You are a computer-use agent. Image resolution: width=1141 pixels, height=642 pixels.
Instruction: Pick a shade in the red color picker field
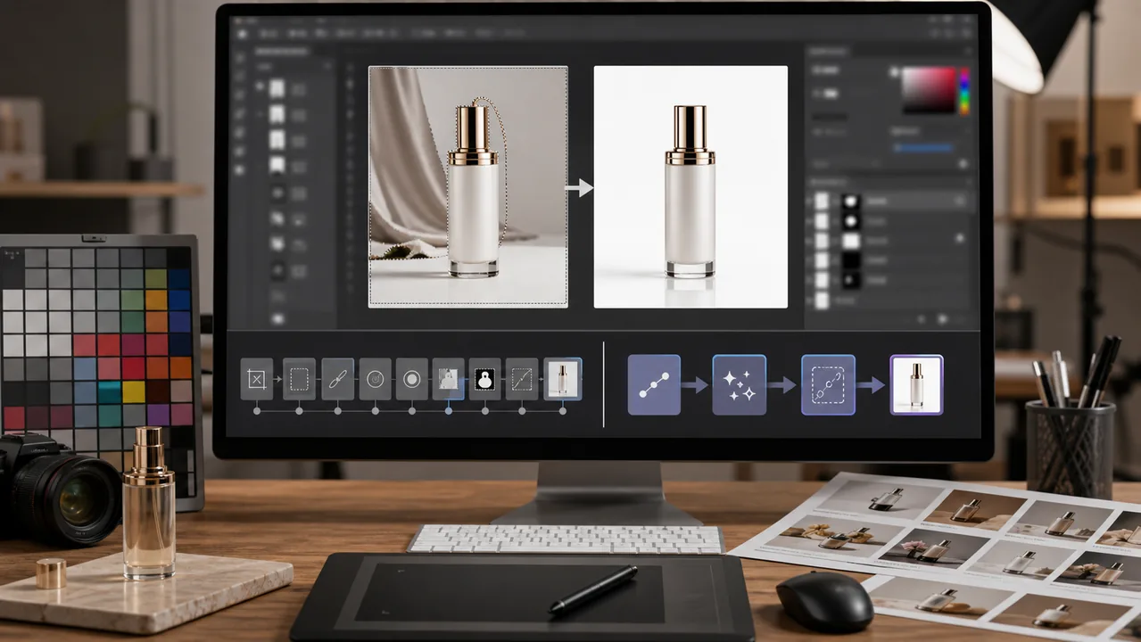pos(930,91)
